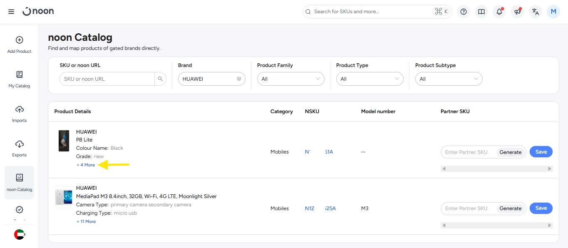Click the SKU search magnifier button
The width and height of the screenshot is (568, 248).
pyautogui.click(x=160, y=79)
